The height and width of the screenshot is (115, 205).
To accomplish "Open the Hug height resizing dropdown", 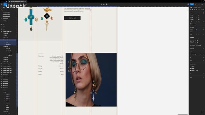I will [199, 19].
